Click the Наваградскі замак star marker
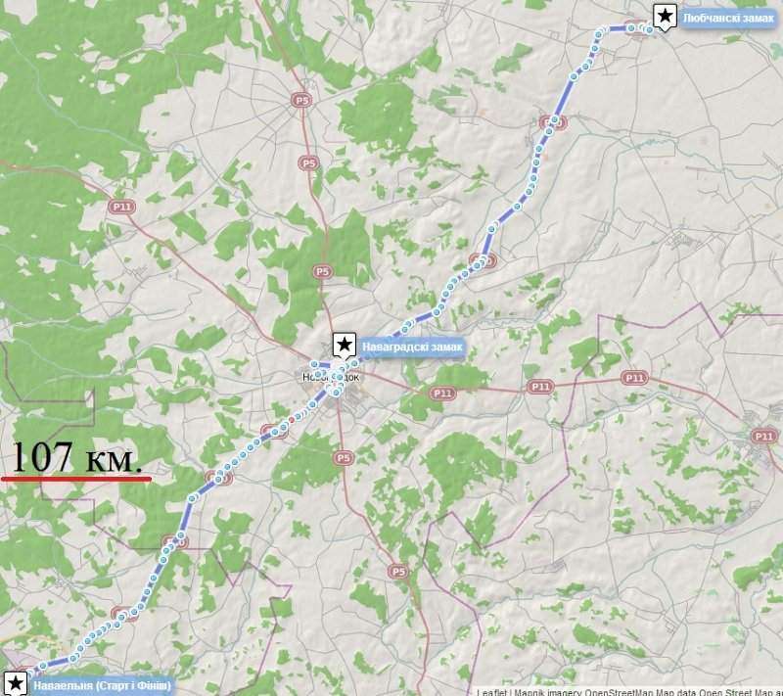 click(345, 345)
